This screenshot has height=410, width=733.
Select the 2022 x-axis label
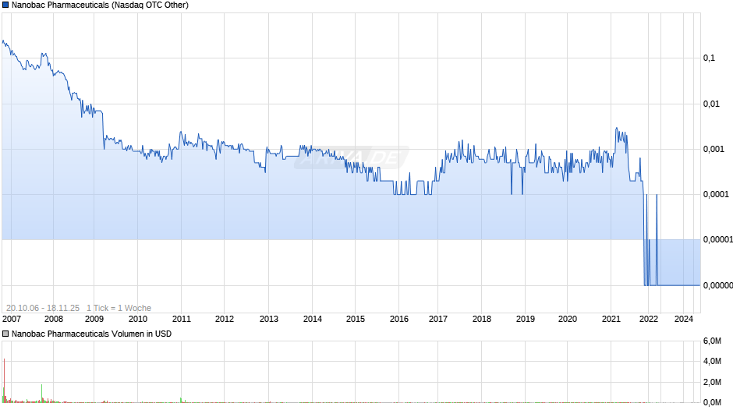click(648, 319)
